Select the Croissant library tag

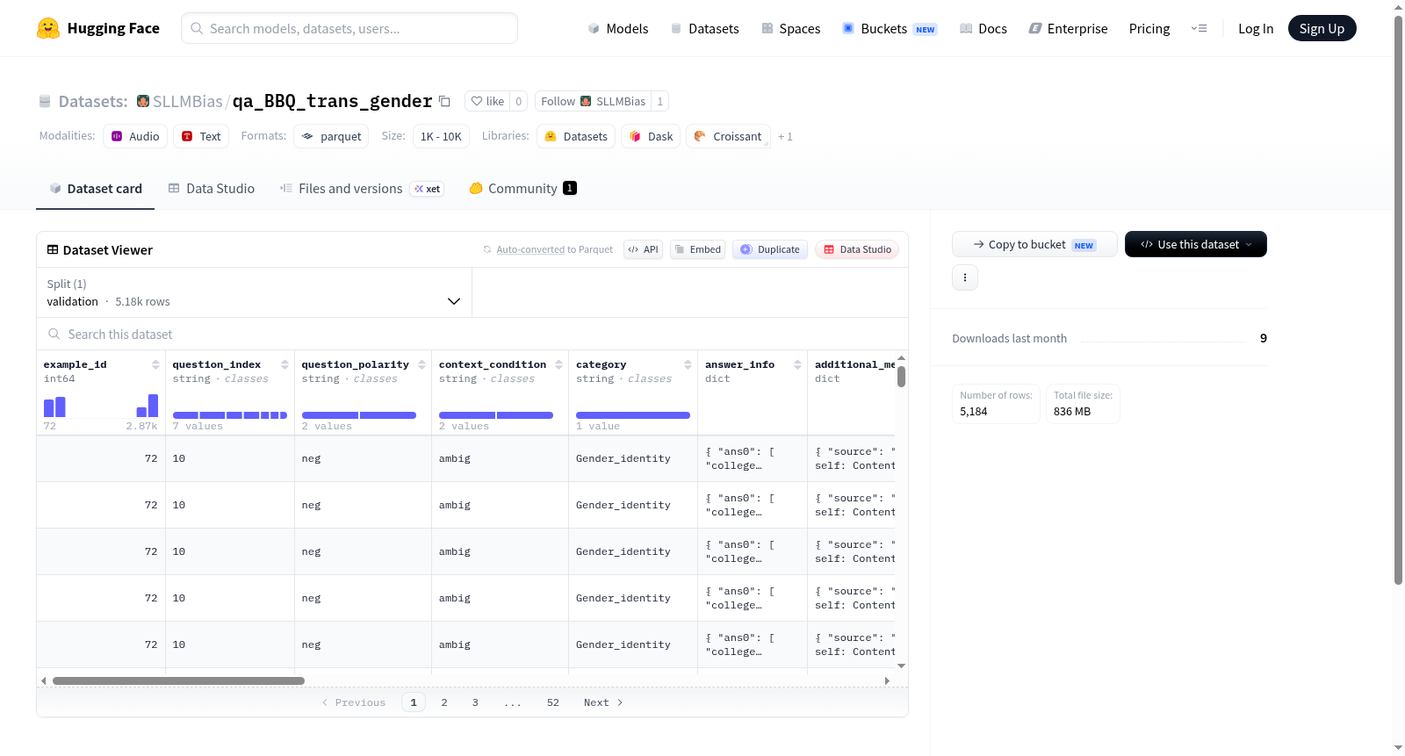coord(728,136)
